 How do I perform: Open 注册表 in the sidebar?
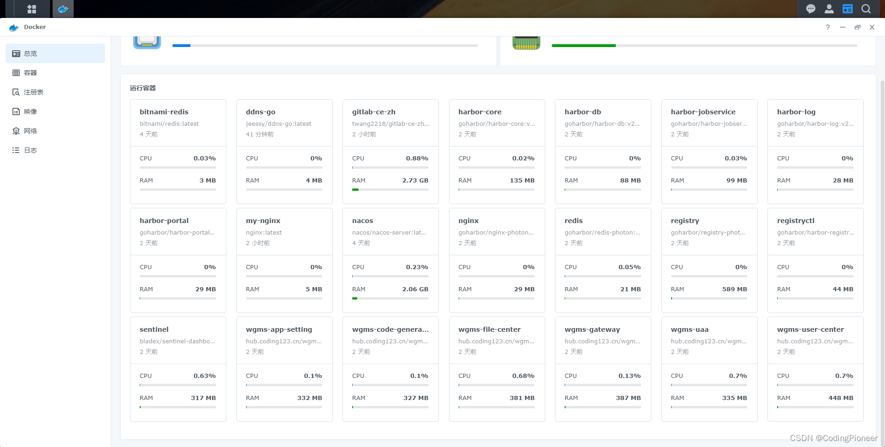(x=55, y=92)
